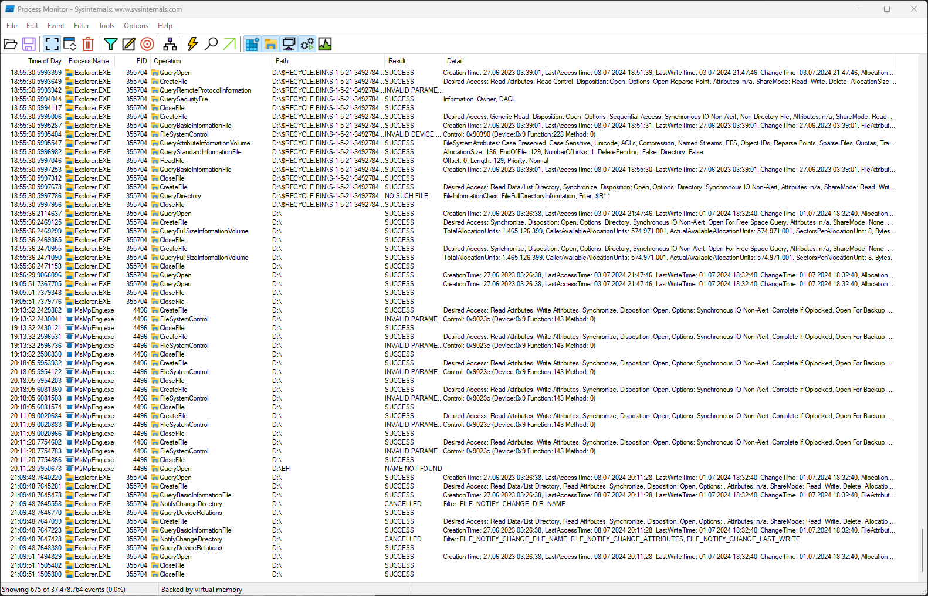Click the MsMpEng.exe process icon at 20:11:28,5950678

[69, 469]
